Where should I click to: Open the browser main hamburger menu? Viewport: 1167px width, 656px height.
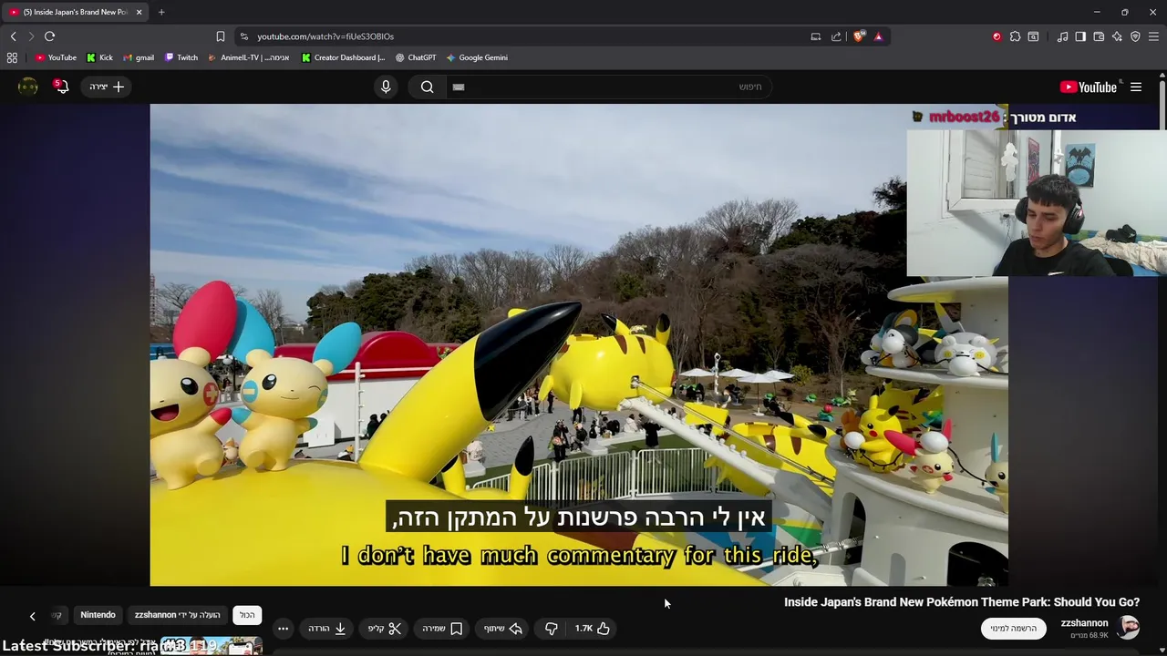[1153, 36]
